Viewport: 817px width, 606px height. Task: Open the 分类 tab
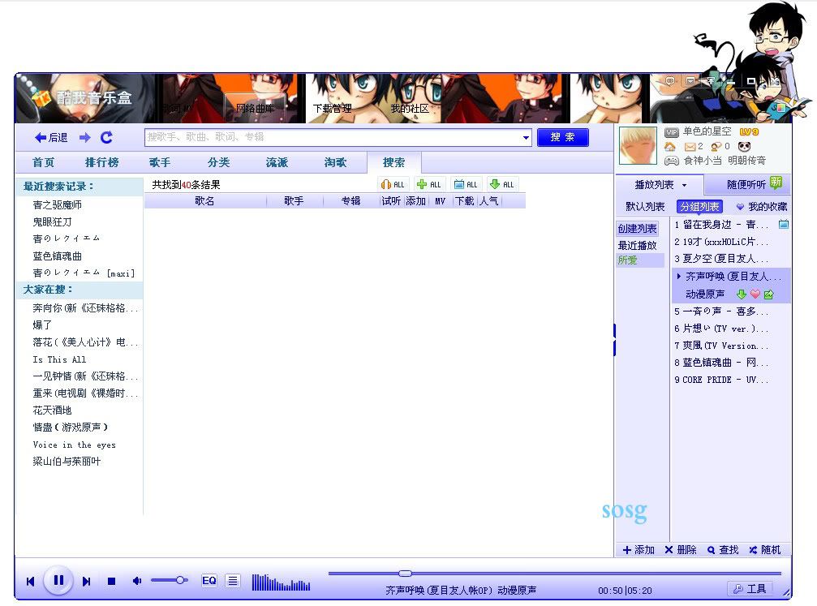(218, 162)
